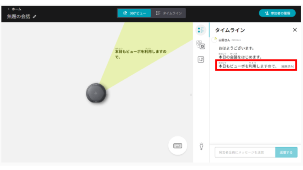The height and width of the screenshot is (170, 303).
Task: Close the タイムライン panel
Action: tap(295, 30)
